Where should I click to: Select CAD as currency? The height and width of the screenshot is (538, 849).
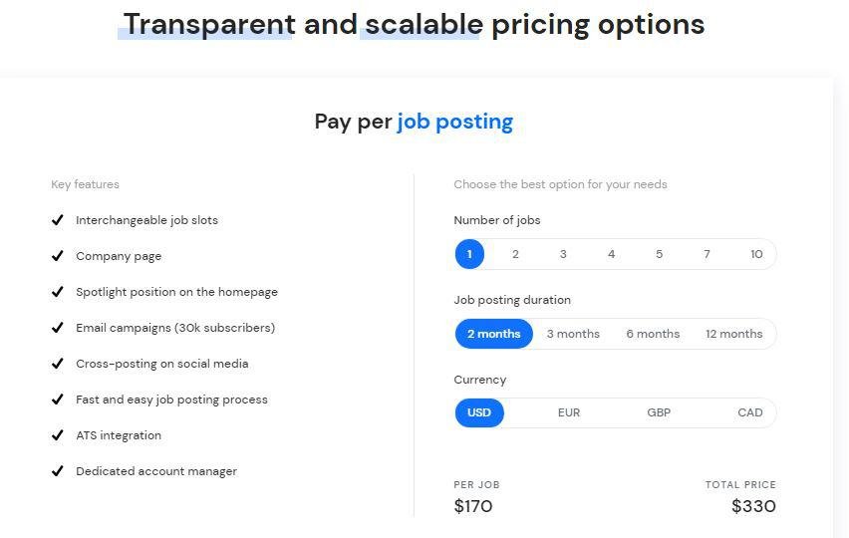pos(750,412)
